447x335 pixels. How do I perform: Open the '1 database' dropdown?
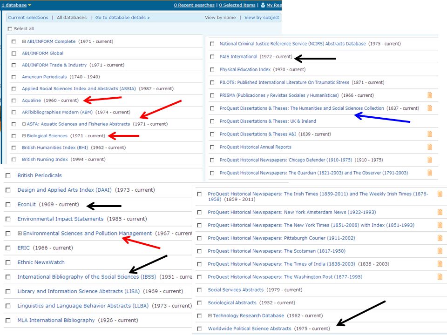coord(16,5)
